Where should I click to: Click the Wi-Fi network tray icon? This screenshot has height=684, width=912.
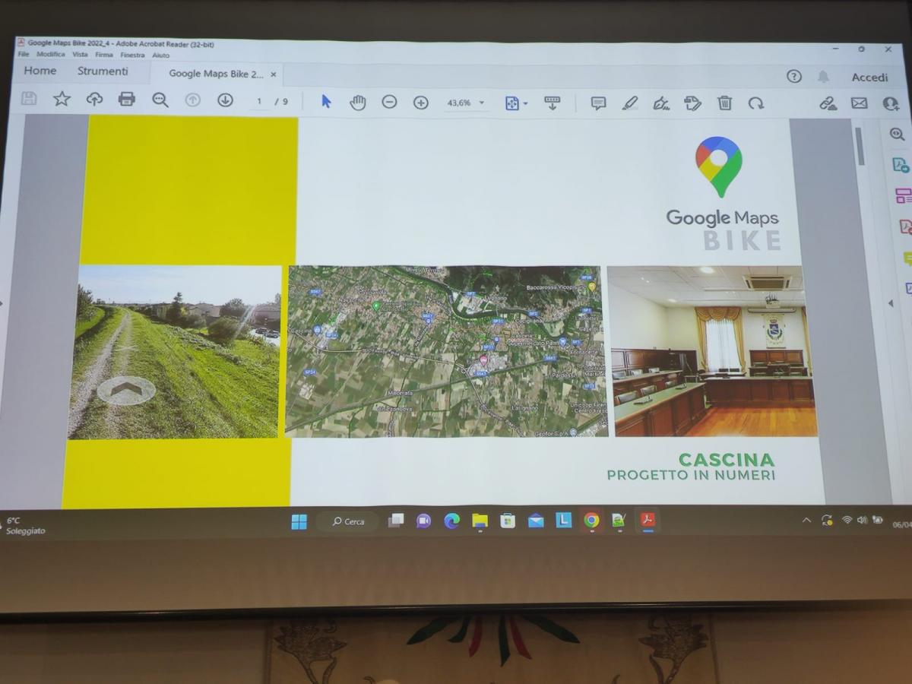click(x=847, y=520)
